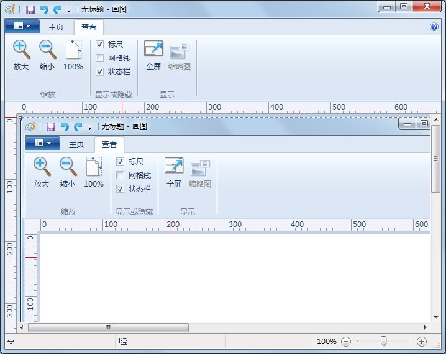Maximize the outer Paint window
Image resolution: width=446 pixels, height=354 pixels.
(x=404, y=7)
